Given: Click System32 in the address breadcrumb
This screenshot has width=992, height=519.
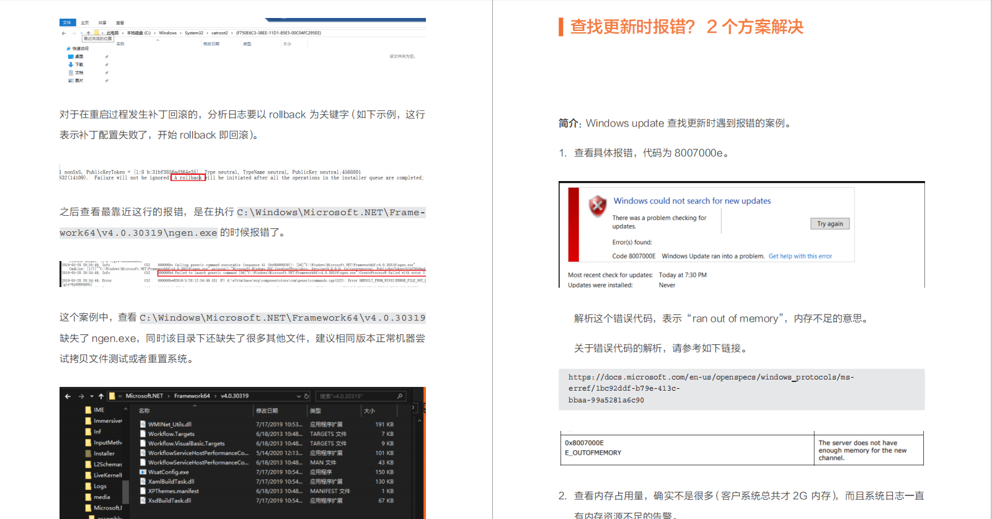Looking at the screenshot, I should (194, 33).
